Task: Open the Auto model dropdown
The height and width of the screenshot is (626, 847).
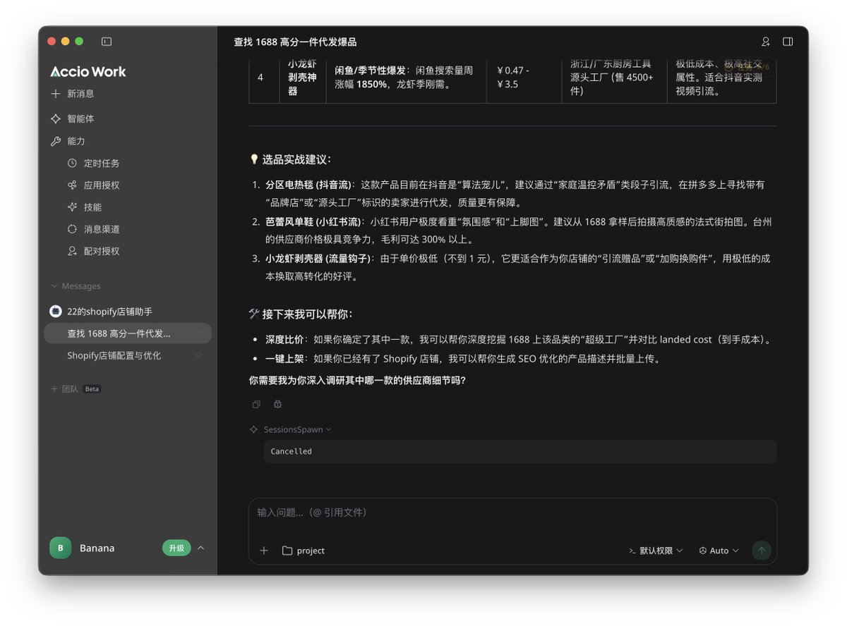Action: click(719, 551)
